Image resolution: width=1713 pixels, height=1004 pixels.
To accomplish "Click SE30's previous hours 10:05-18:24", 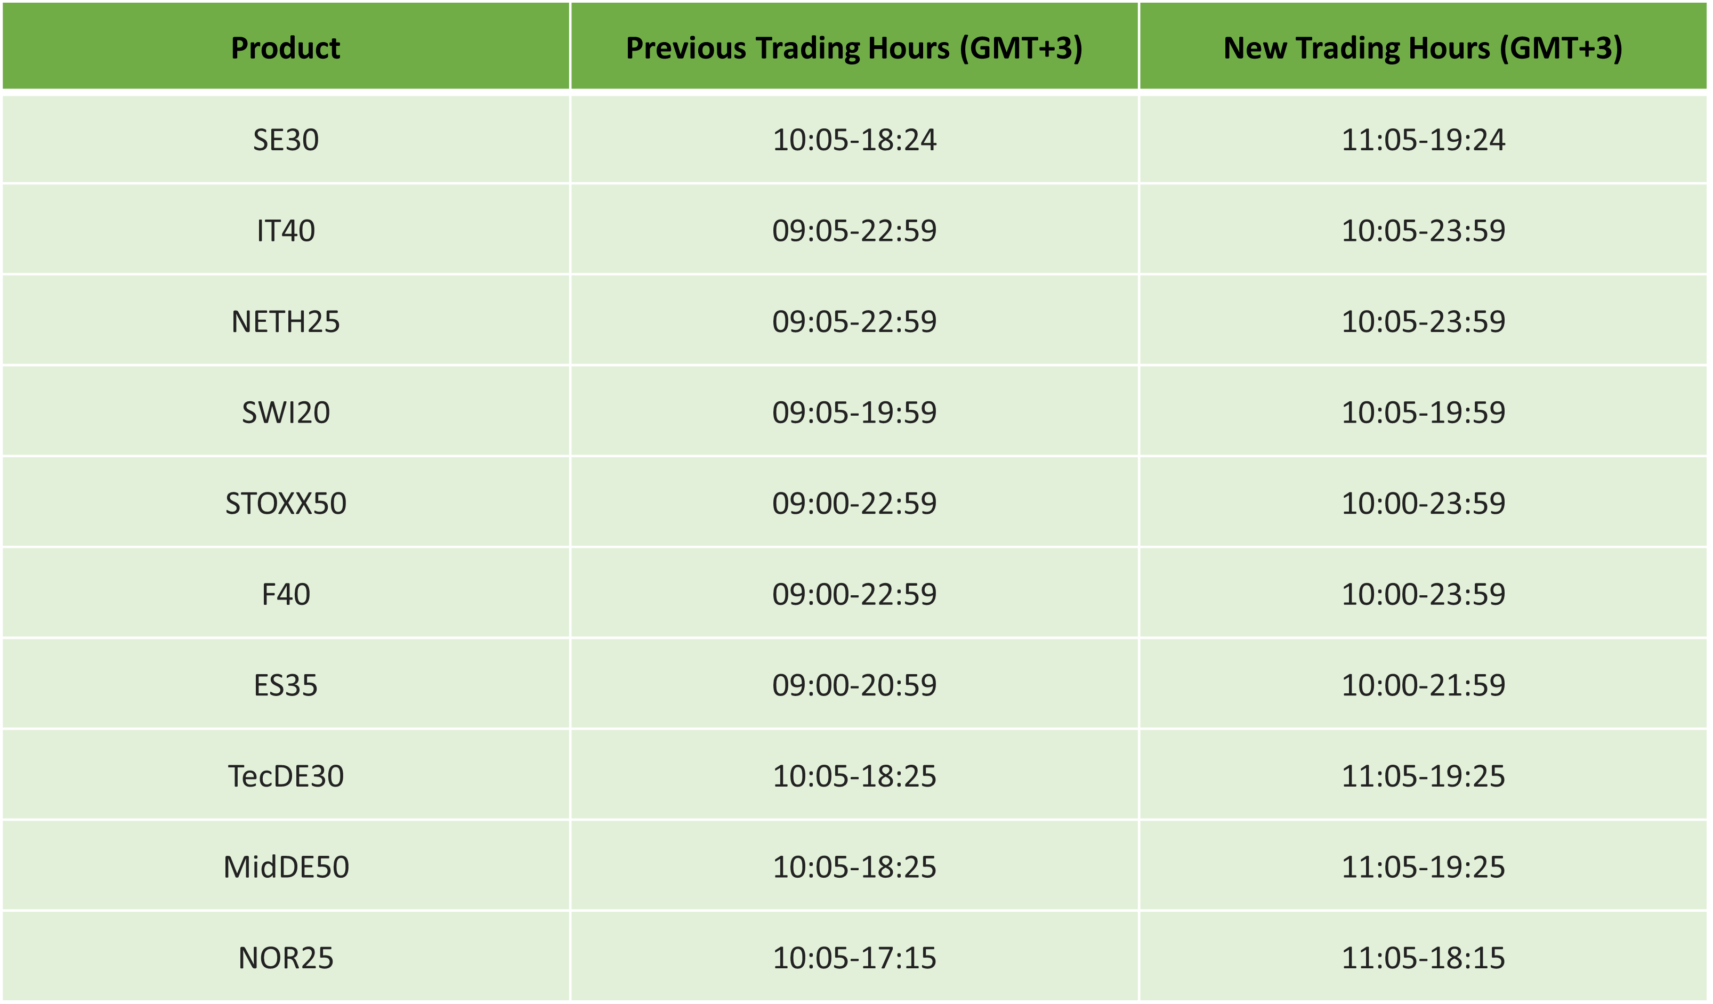I will (854, 140).
